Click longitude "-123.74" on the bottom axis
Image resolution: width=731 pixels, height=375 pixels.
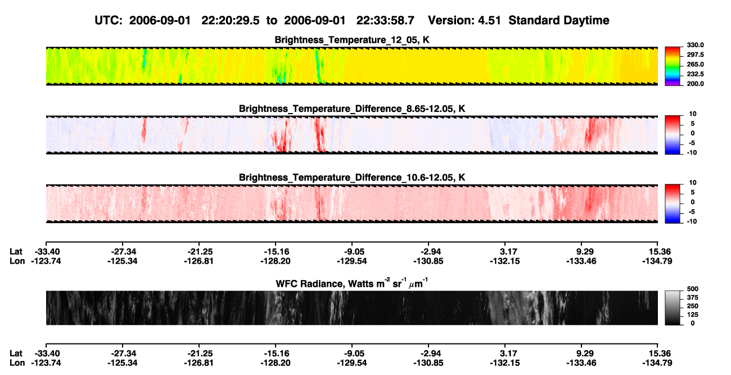point(47,363)
